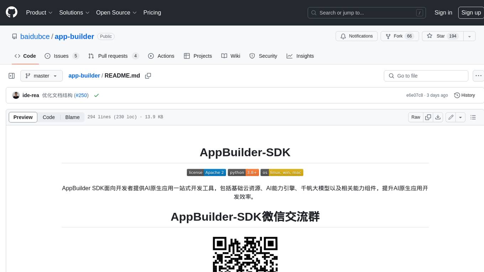
Task: Switch to the Blame view
Action: pos(72,117)
